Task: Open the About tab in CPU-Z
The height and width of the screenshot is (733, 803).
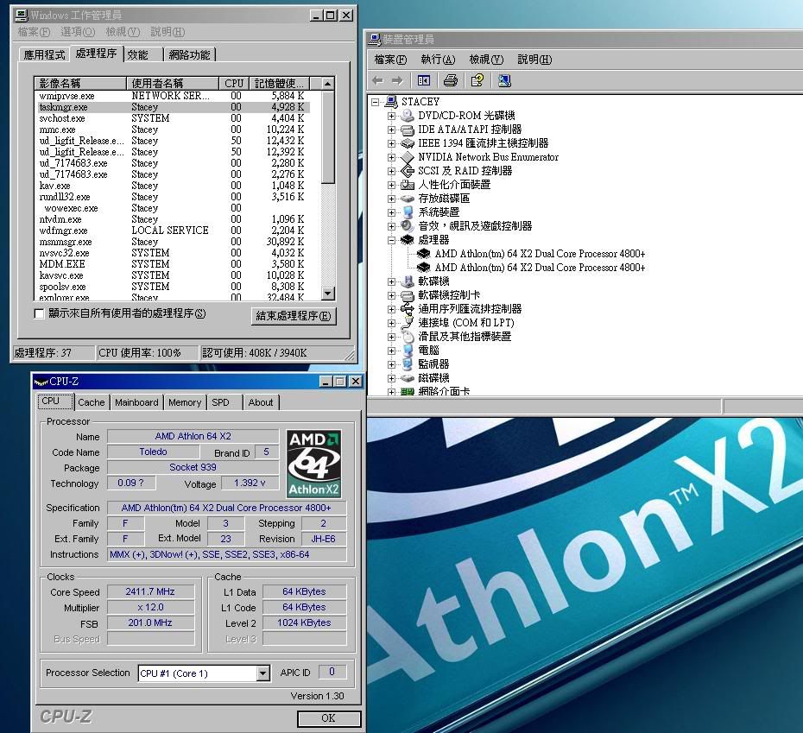Action: [x=261, y=402]
